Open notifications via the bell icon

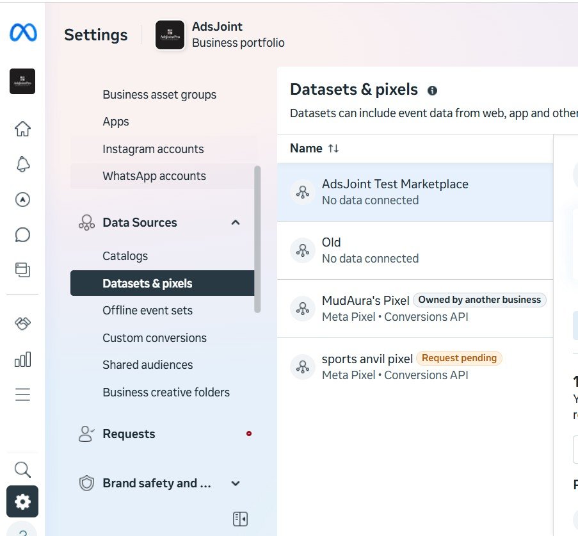coord(22,164)
